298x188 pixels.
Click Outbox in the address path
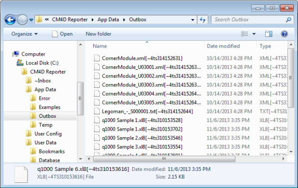[x=138, y=19]
